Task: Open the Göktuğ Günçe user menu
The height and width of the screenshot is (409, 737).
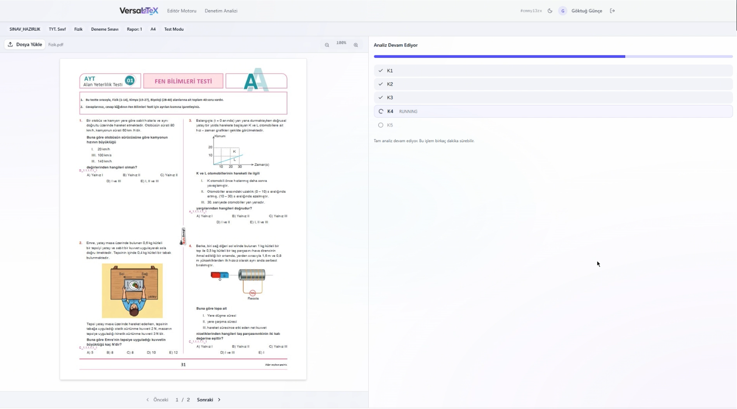Action: point(586,11)
